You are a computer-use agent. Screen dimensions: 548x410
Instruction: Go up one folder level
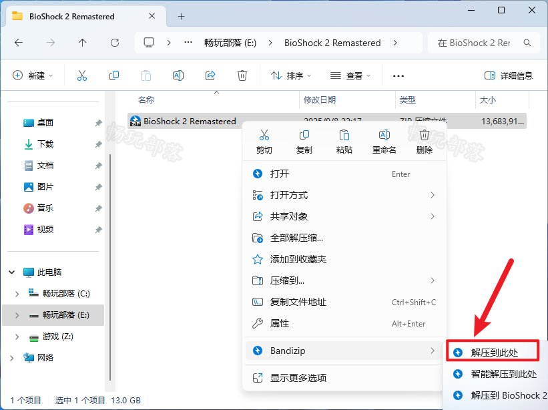coord(83,43)
